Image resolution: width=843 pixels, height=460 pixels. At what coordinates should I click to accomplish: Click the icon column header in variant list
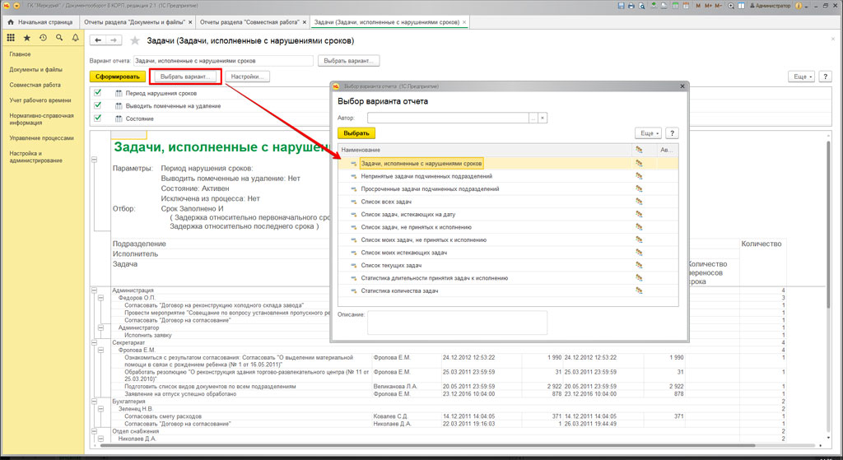639,150
